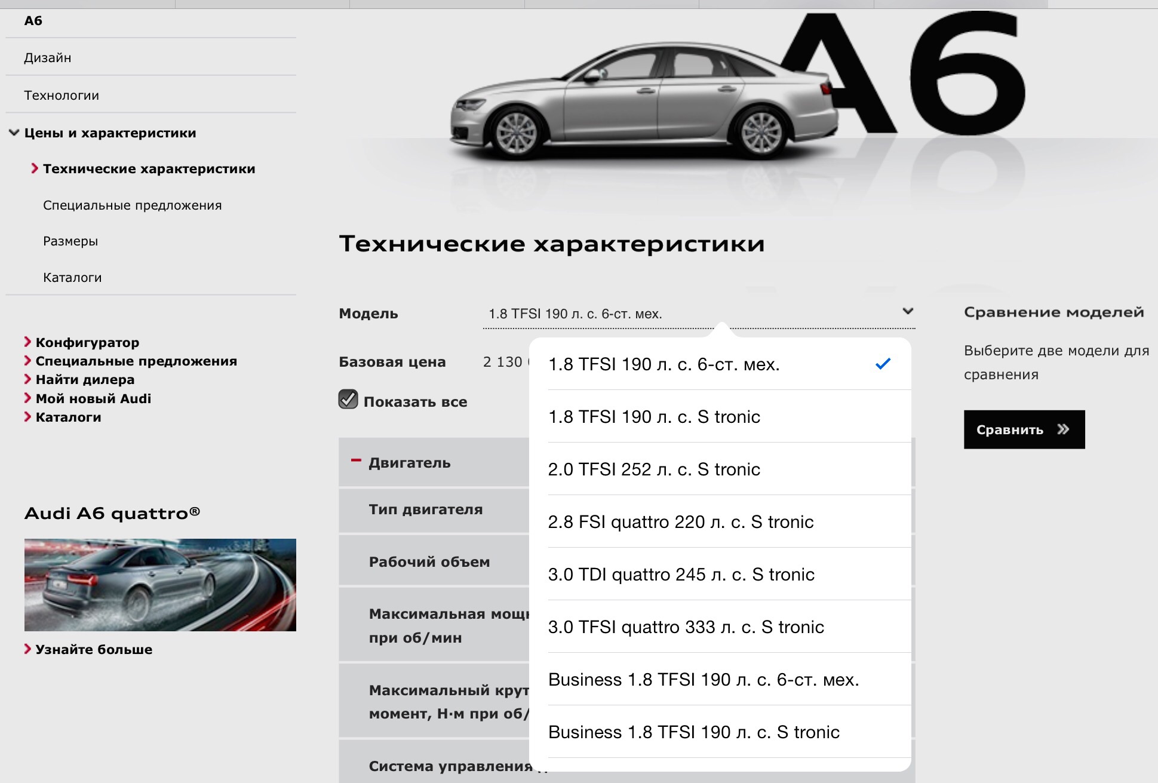Viewport: 1158px width, 783px height.
Task: Click the red arrow beside Конфигуратор
Action: point(27,342)
